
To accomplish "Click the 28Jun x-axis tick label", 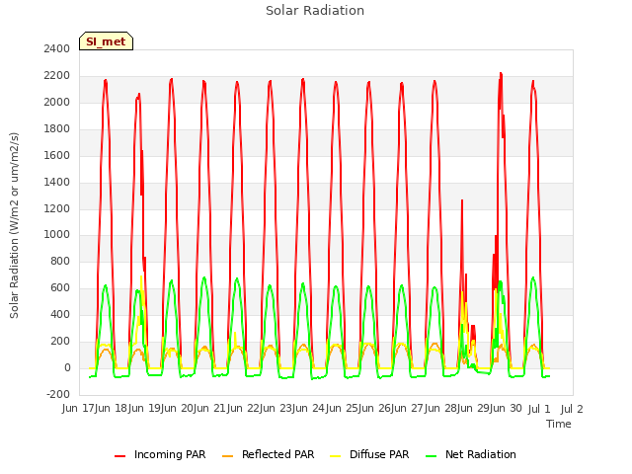I will 458,409.
